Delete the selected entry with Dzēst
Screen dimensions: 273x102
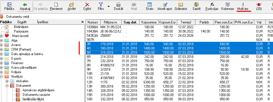click(x=87, y=6)
